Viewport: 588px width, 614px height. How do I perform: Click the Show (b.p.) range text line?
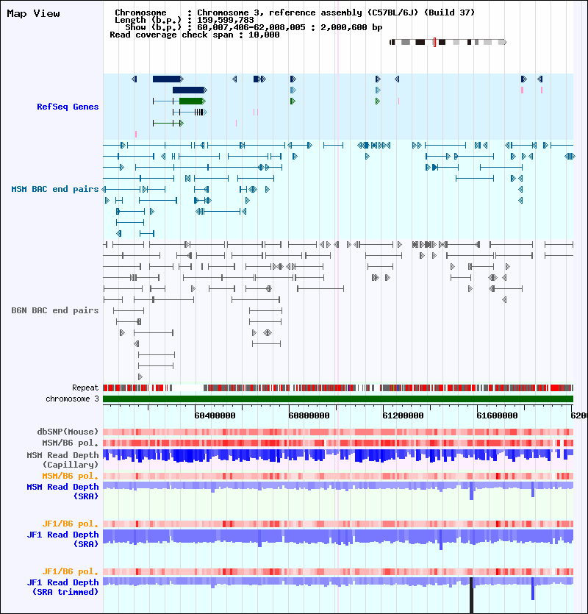pos(254,27)
